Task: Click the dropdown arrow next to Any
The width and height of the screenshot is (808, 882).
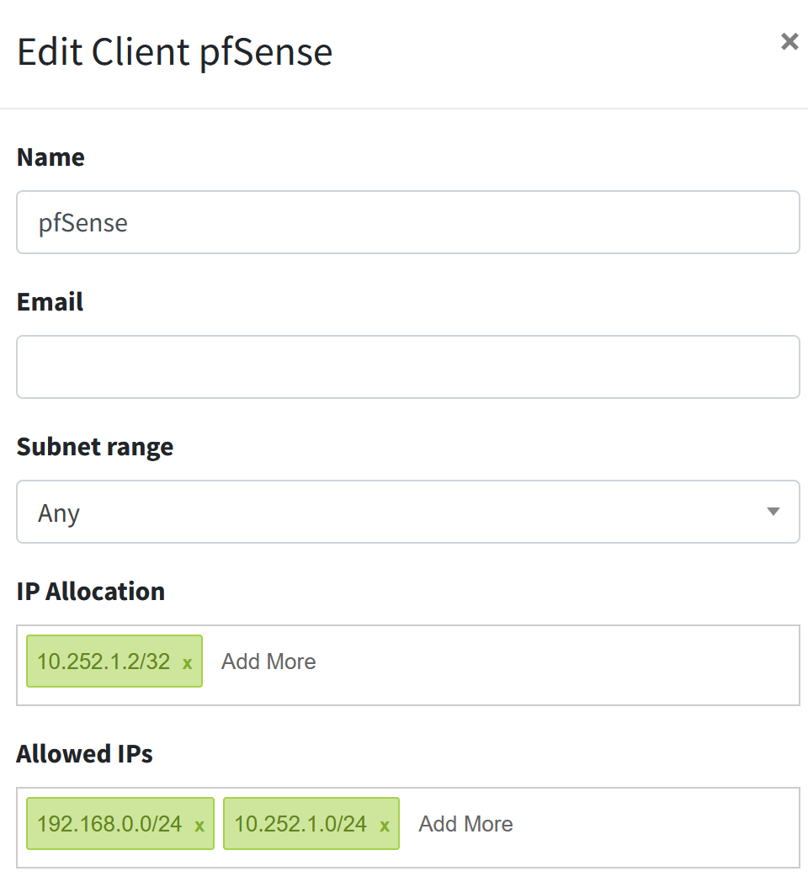Action: [x=773, y=512]
